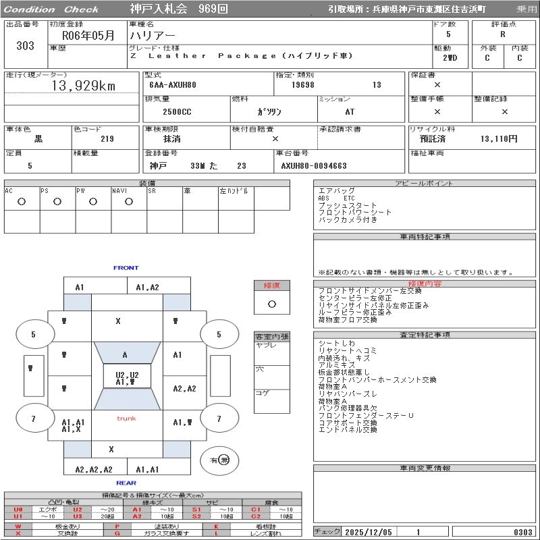Toggle the 修復 repair history circle
Viewport: 540px width, 540px height.
(272, 304)
